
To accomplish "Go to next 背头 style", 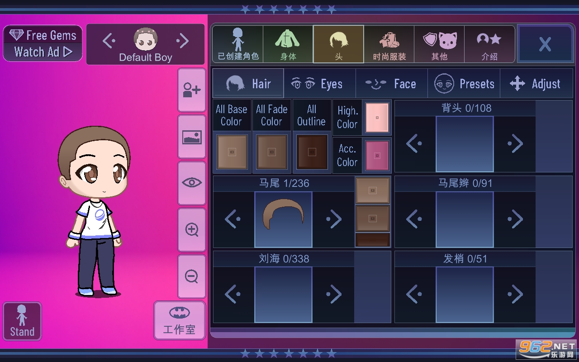I will coord(515,144).
